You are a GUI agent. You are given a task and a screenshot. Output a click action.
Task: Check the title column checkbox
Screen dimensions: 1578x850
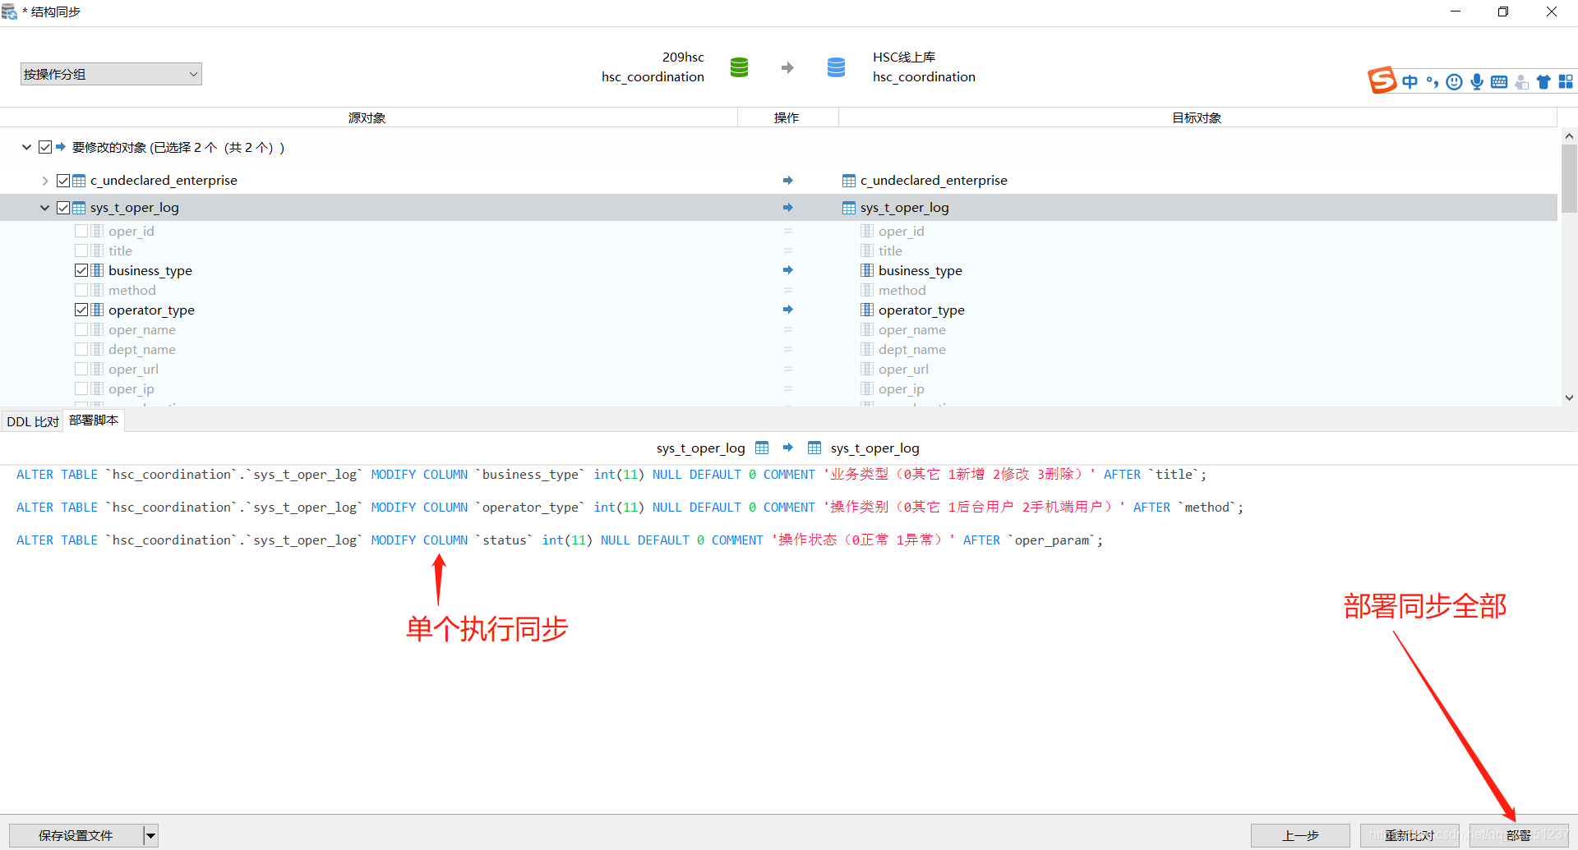[x=81, y=250]
